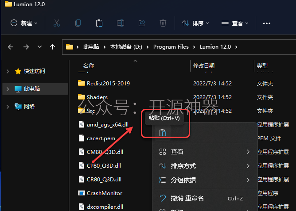Go forward with the right arrow

tap(26, 47)
